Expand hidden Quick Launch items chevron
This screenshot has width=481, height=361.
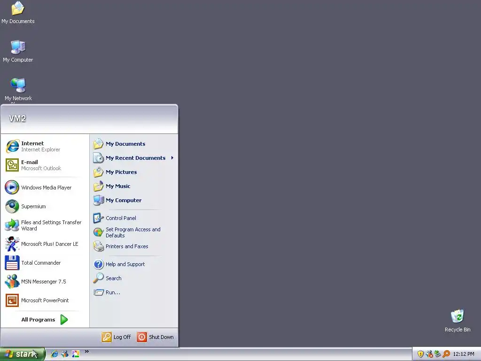87,352
